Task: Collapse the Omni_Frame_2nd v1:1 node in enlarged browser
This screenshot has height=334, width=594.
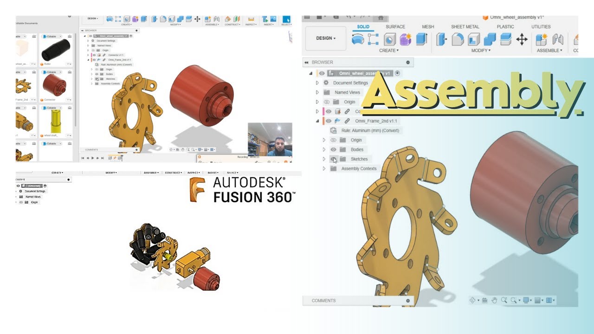Action: [x=317, y=121]
